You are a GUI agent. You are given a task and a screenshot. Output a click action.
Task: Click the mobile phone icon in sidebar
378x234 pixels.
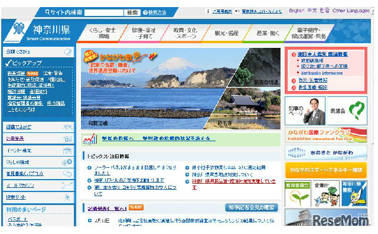pyautogui.click(x=67, y=197)
